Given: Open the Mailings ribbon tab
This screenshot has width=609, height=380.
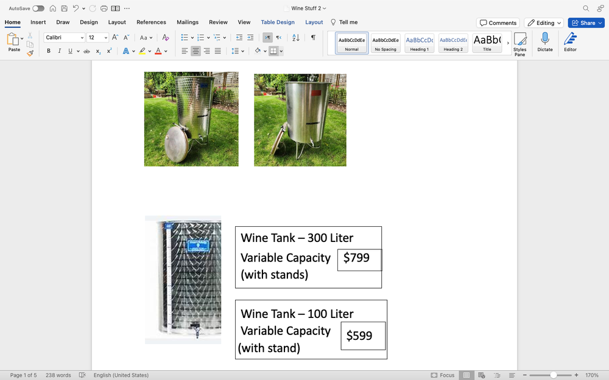Looking at the screenshot, I should (x=187, y=22).
